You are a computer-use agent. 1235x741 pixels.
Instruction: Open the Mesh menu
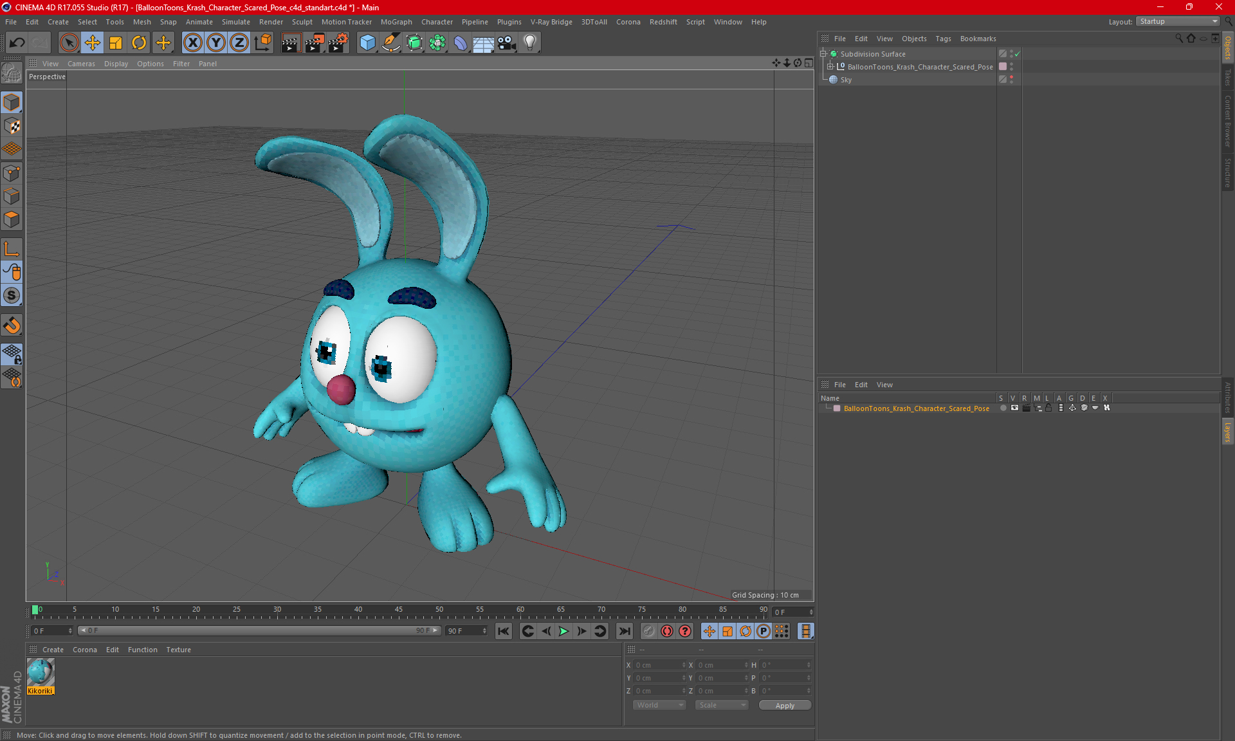[142, 22]
